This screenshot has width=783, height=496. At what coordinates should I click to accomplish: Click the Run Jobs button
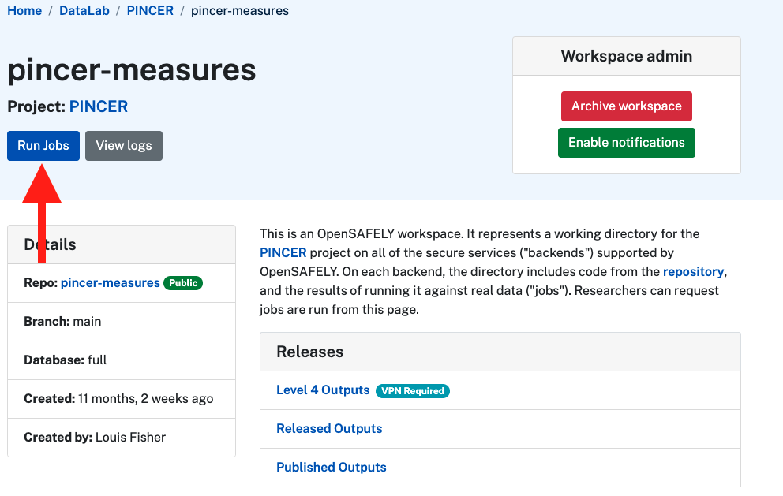point(43,145)
